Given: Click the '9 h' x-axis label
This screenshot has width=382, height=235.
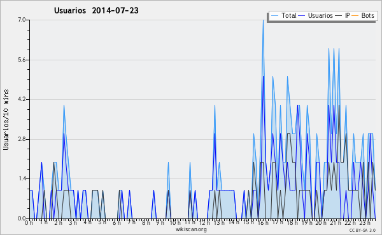Looking at the screenshot, I should pos(160,222).
